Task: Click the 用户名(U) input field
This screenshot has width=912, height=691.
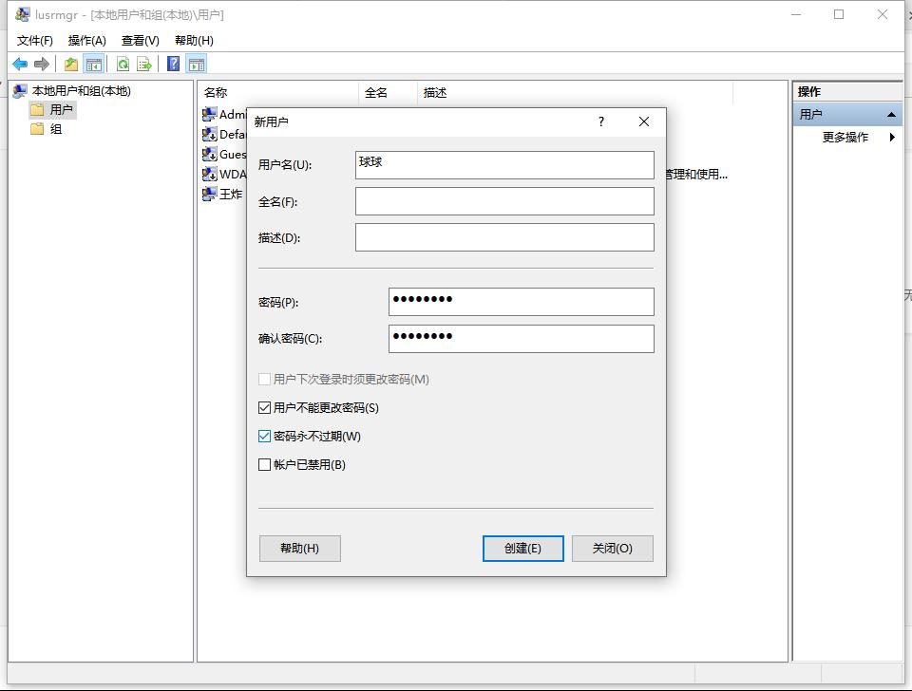Action: point(504,165)
